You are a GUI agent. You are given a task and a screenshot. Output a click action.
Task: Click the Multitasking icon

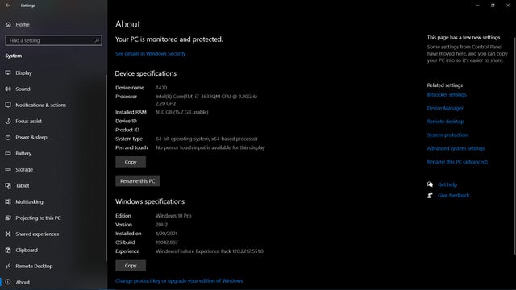[x=8, y=201]
